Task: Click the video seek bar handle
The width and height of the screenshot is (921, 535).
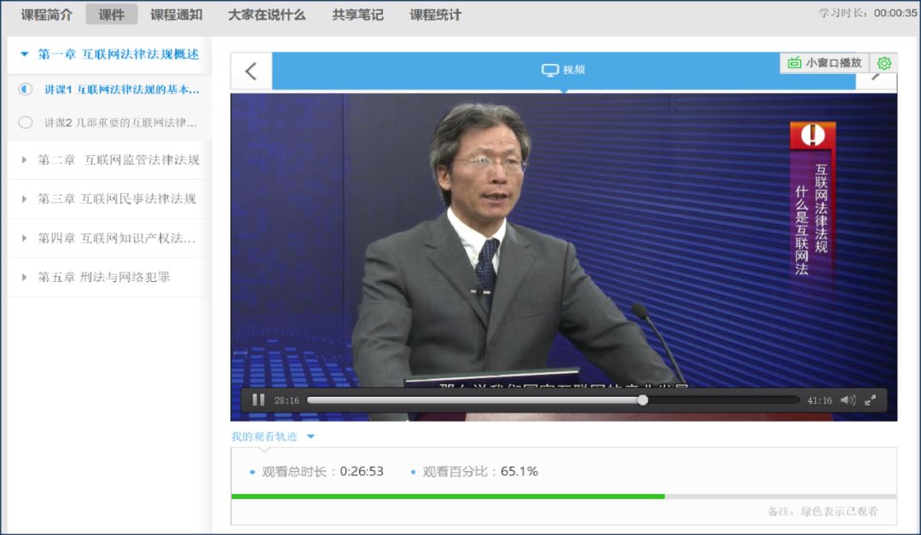Action: coord(643,400)
